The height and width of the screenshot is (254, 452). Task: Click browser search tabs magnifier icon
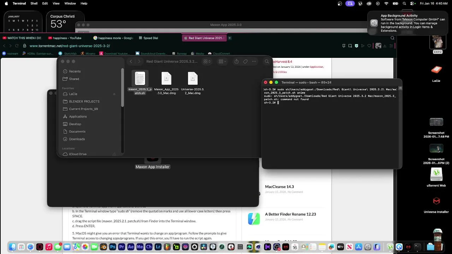click(392, 38)
